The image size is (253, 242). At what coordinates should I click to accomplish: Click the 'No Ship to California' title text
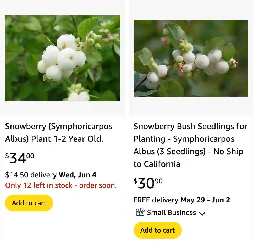point(188,157)
